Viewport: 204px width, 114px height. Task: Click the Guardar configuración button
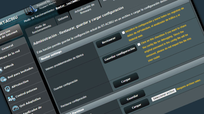(x=119, y=54)
